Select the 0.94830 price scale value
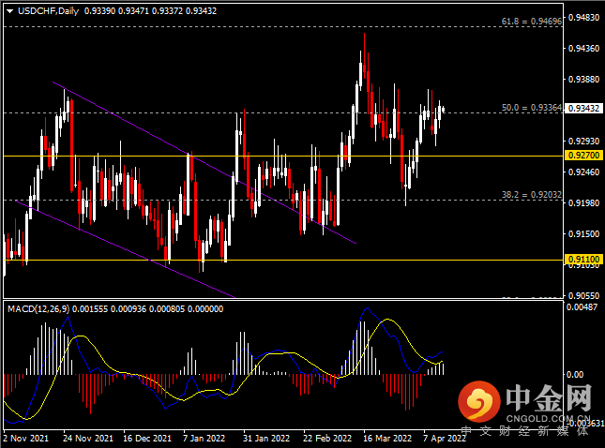The height and width of the screenshot is (448, 605). [584, 18]
